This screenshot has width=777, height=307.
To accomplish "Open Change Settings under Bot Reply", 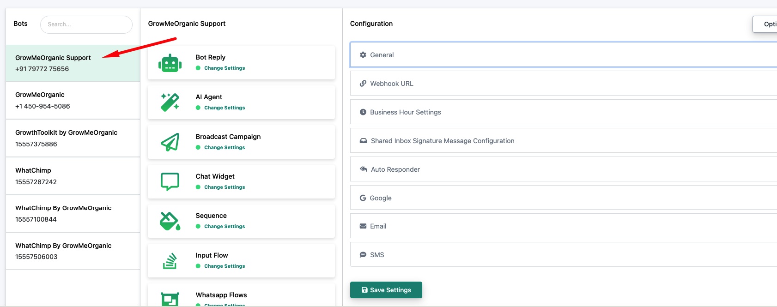I will coord(225,68).
